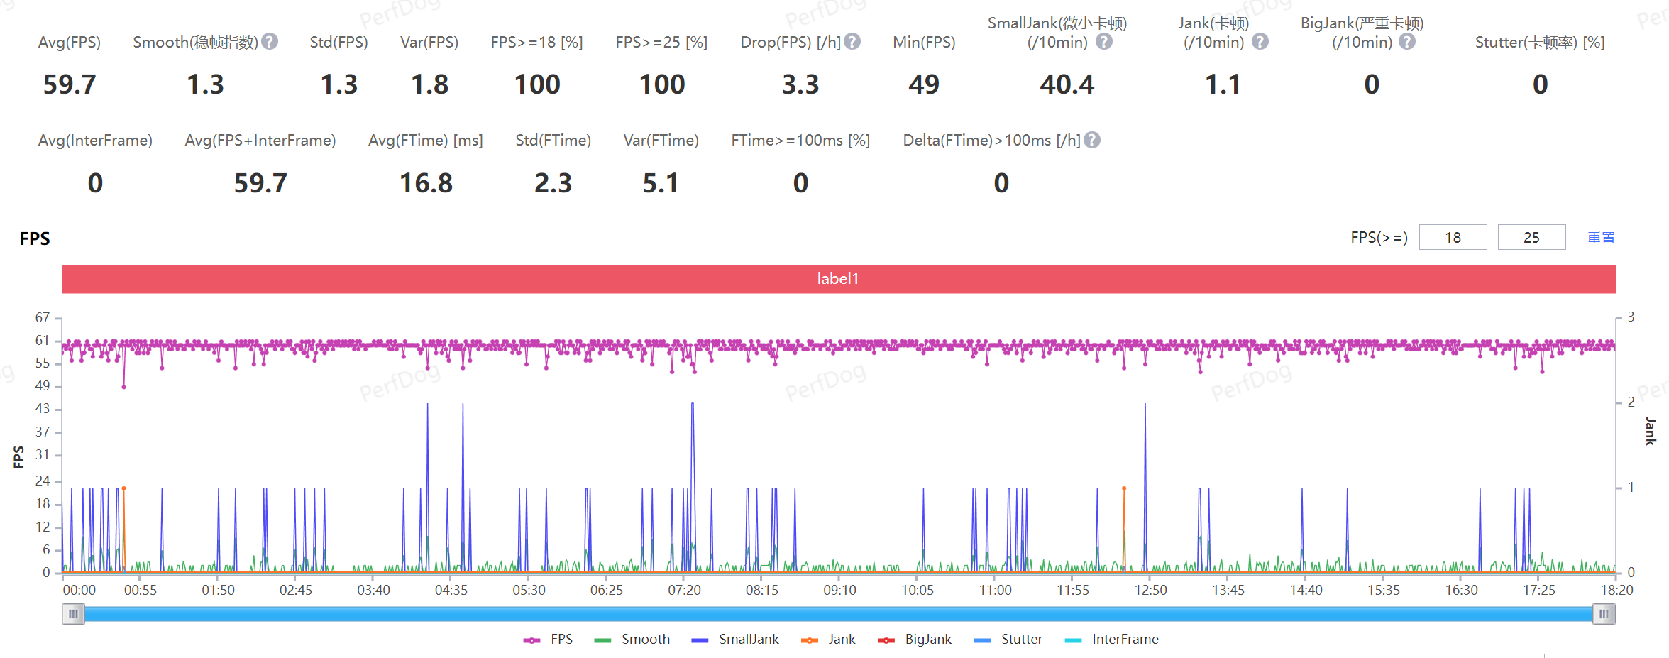Screen dimensions: 1669x658
Task: Click FPS threshold field containing 18
Action: coord(1453,238)
